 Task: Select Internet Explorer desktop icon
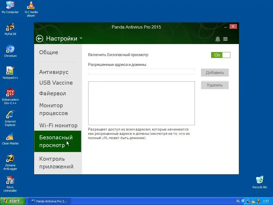click(10, 118)
